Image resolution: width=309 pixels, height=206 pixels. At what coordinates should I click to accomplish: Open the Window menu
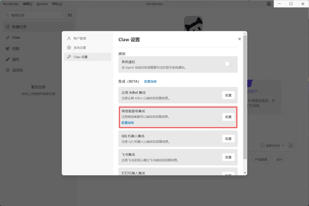(x=42, y=4)
